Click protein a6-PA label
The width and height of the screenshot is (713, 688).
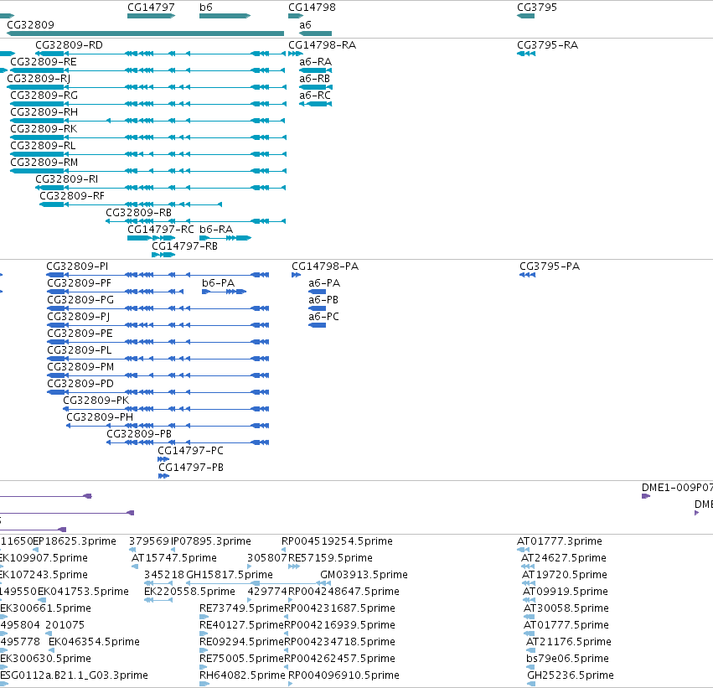[324, 283]
